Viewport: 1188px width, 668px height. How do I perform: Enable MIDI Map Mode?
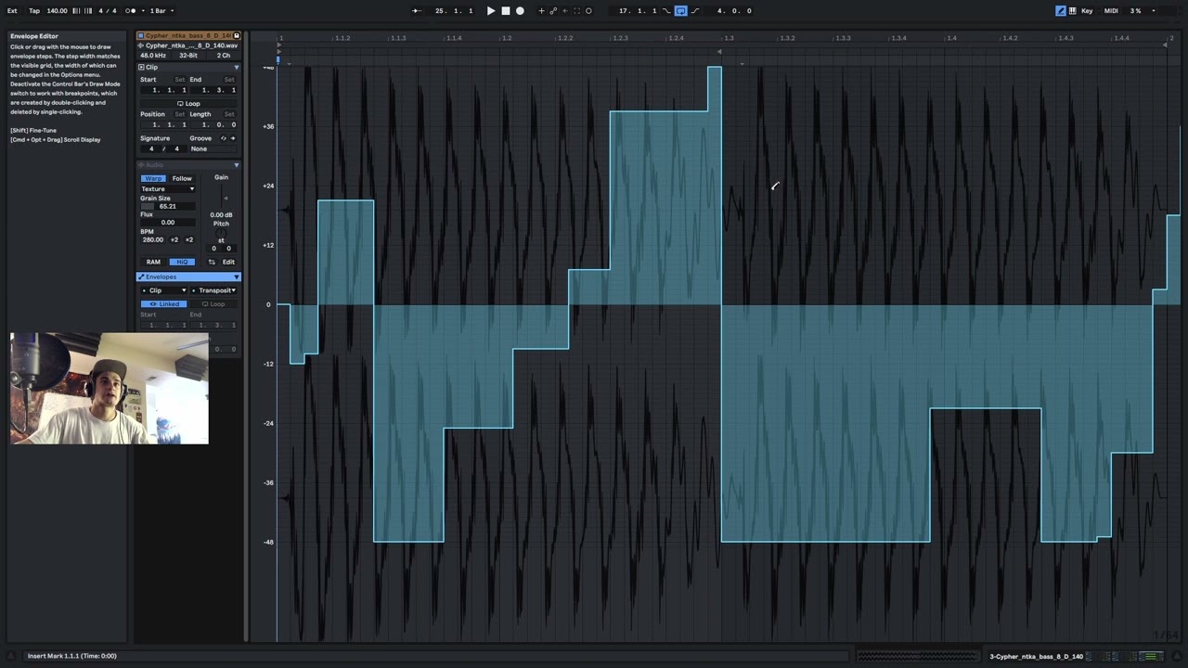pyautogui.click(x=1111, y=11)
